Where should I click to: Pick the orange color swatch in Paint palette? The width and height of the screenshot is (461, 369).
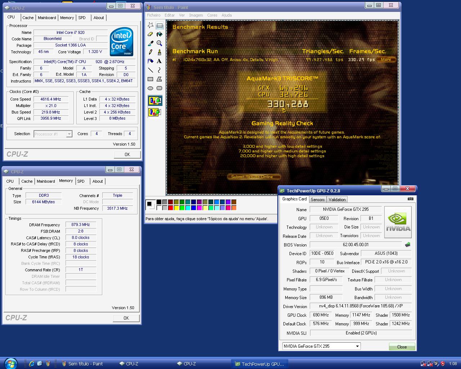(234, 208)
